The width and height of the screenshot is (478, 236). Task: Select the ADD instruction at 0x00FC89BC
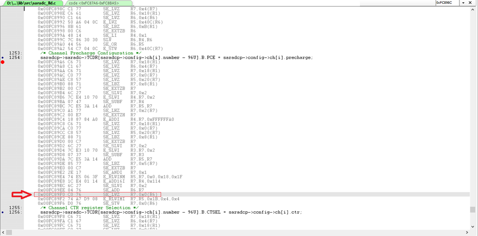95,106
